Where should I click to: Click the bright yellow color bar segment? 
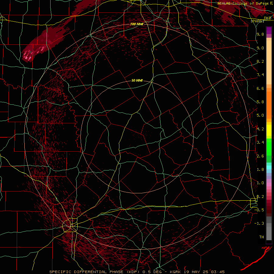coord(269,130)
